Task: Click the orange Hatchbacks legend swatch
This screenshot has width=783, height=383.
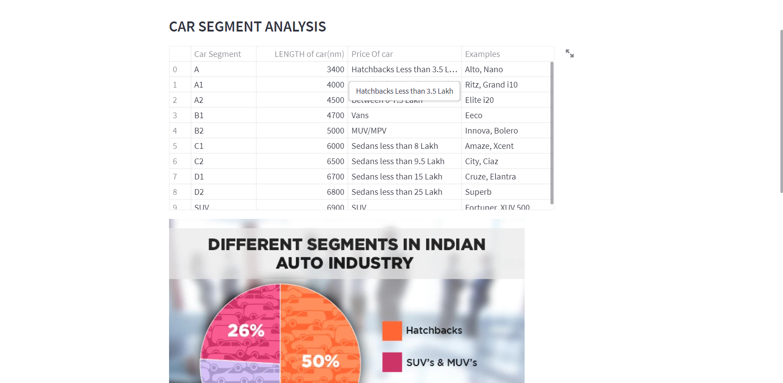Action: pos(392,330)
